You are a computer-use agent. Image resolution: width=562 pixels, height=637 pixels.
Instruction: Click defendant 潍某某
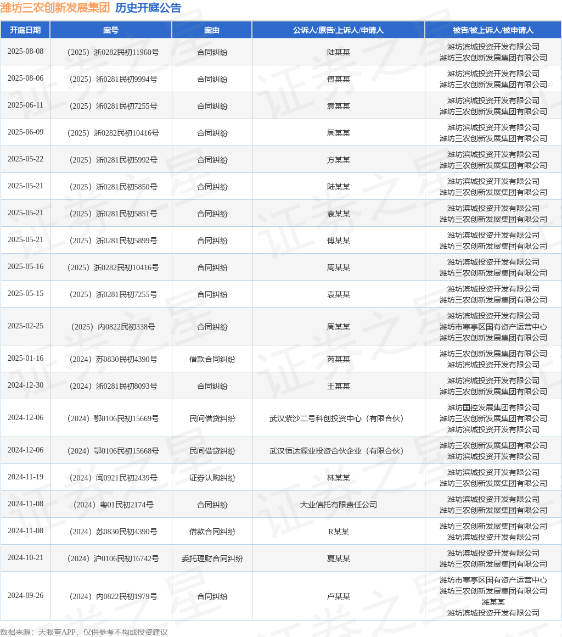(x=493, y=602)
